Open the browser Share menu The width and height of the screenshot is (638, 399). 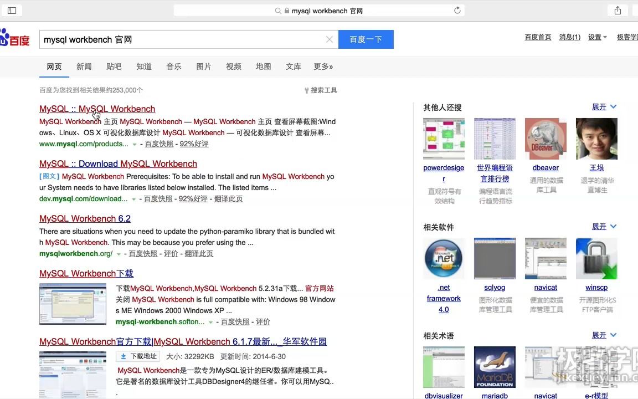[617, 10]
